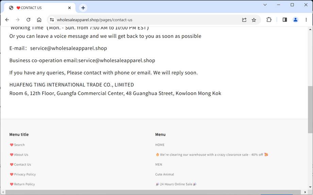Viewport: 313px width, 195px height.
Task: Click the vertical scrollbar down arrow
Action: 310,187
